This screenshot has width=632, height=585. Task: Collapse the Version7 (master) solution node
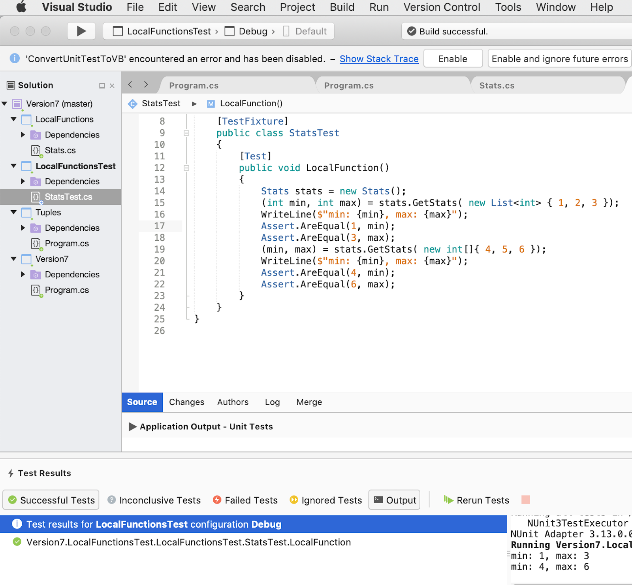click(5, 104)
